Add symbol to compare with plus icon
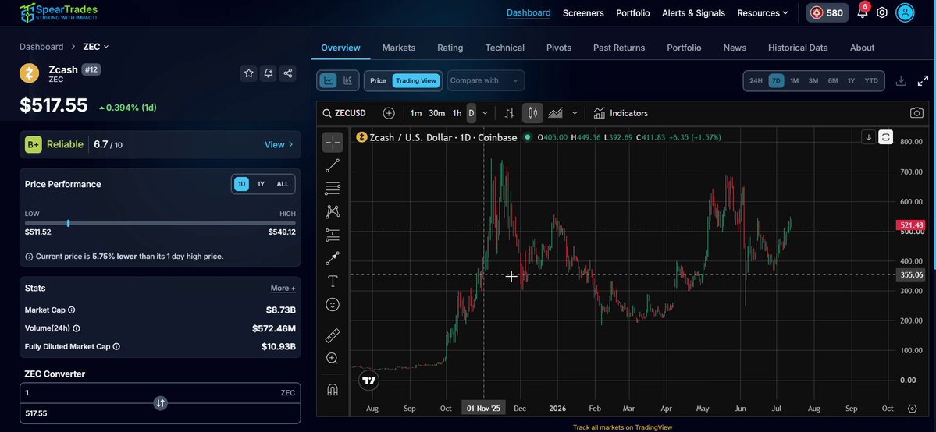 389,113
